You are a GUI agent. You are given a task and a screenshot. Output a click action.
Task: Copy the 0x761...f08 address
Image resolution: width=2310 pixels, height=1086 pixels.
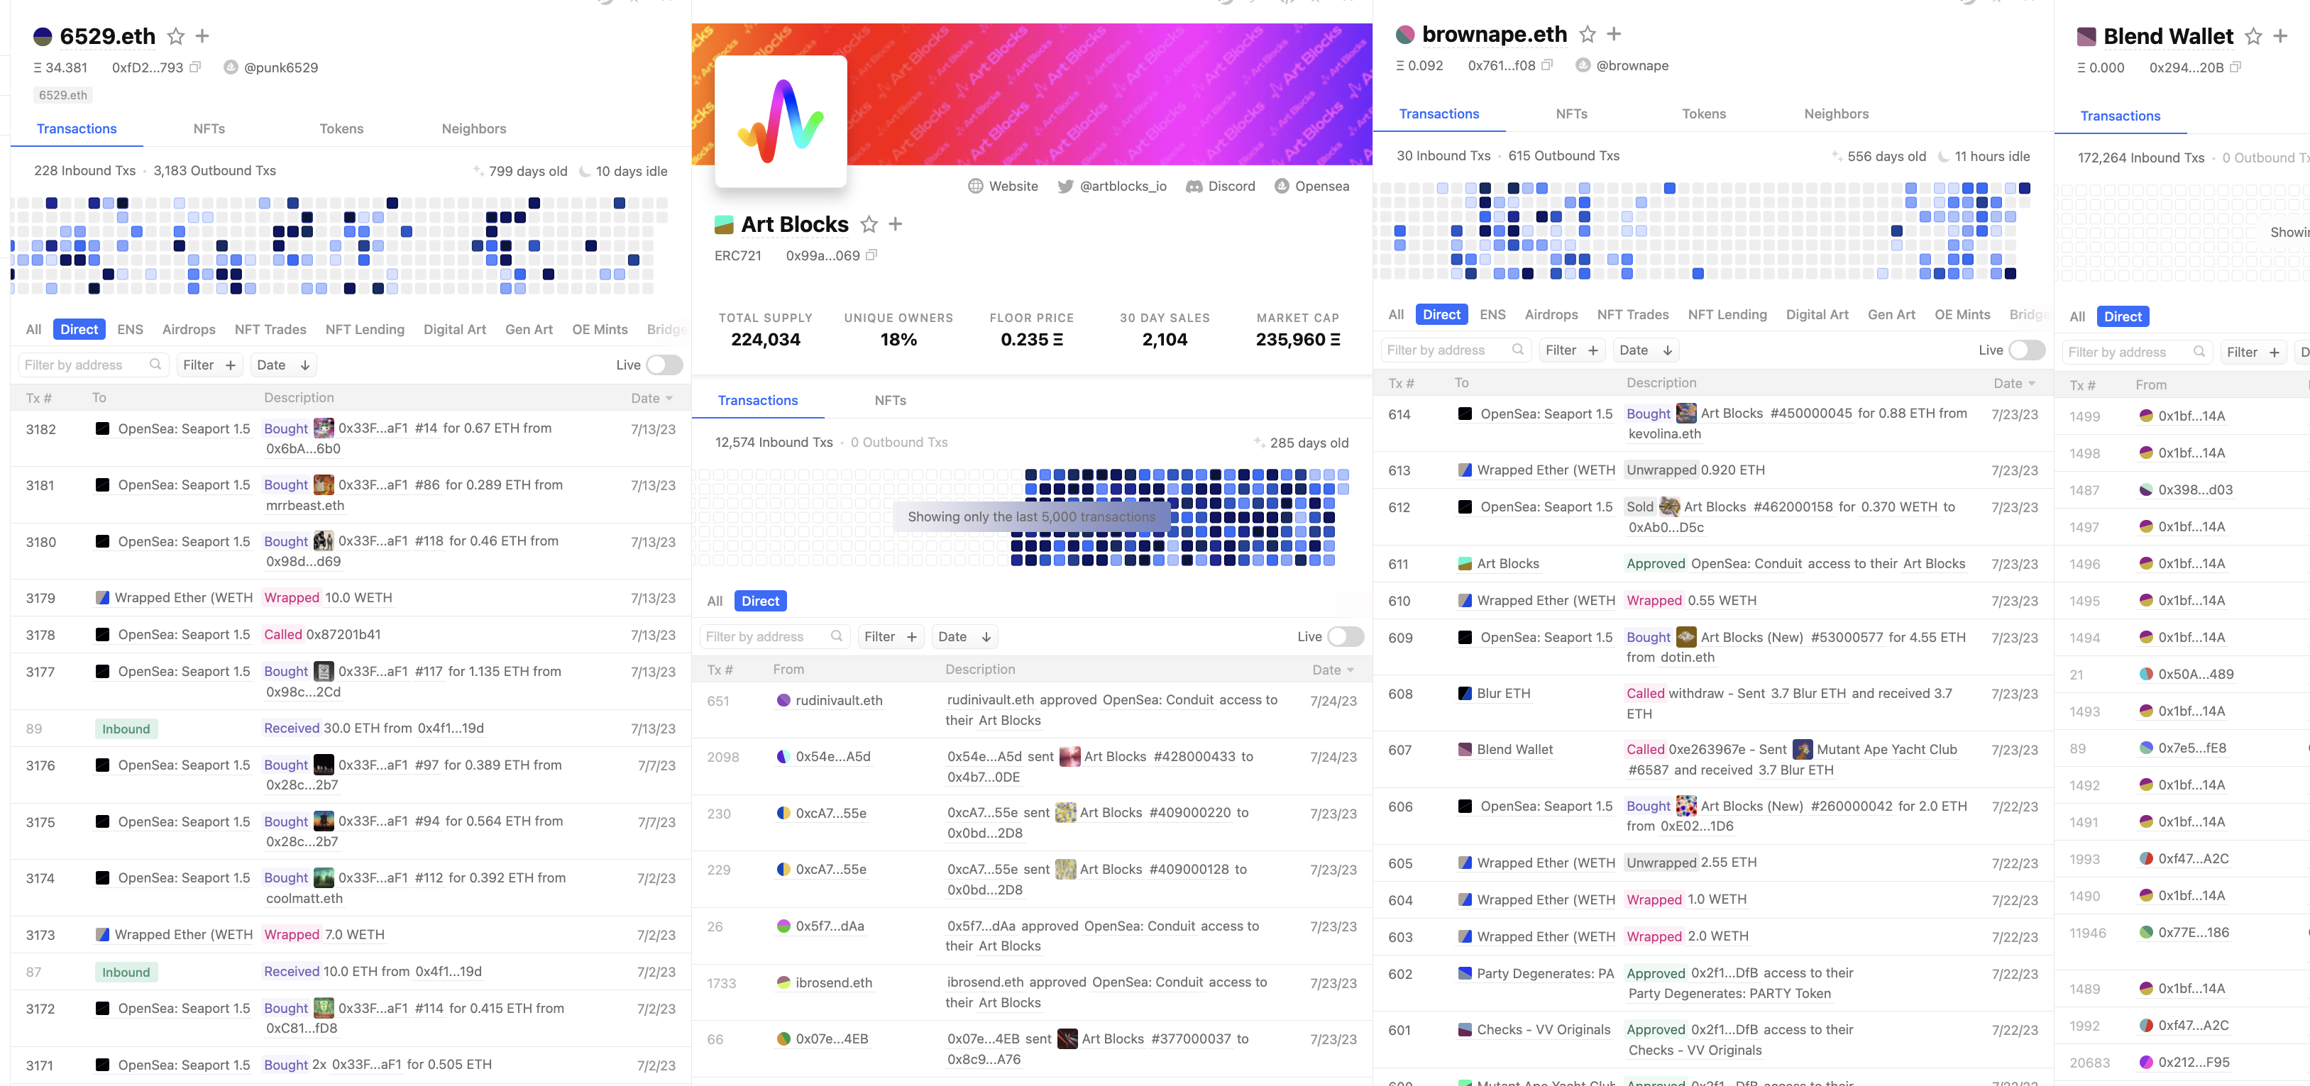coord(1547,65)
